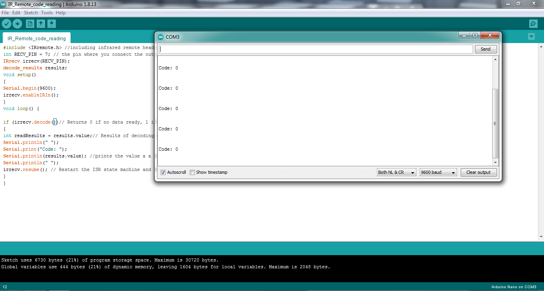Click the 'Sketch uses 6730 bytes' console line

point(110,260)
